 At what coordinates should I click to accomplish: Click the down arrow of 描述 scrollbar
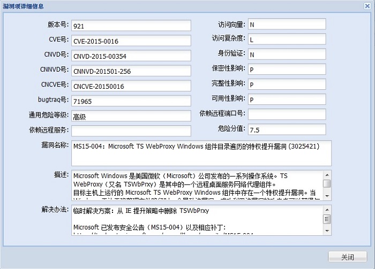click(327, 196)
